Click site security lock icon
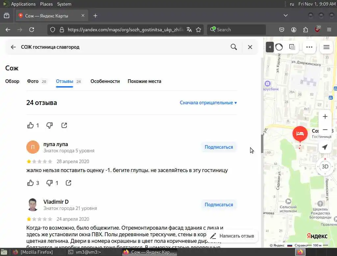The width and height of the screenshot is (337, 256). point(62,30)
